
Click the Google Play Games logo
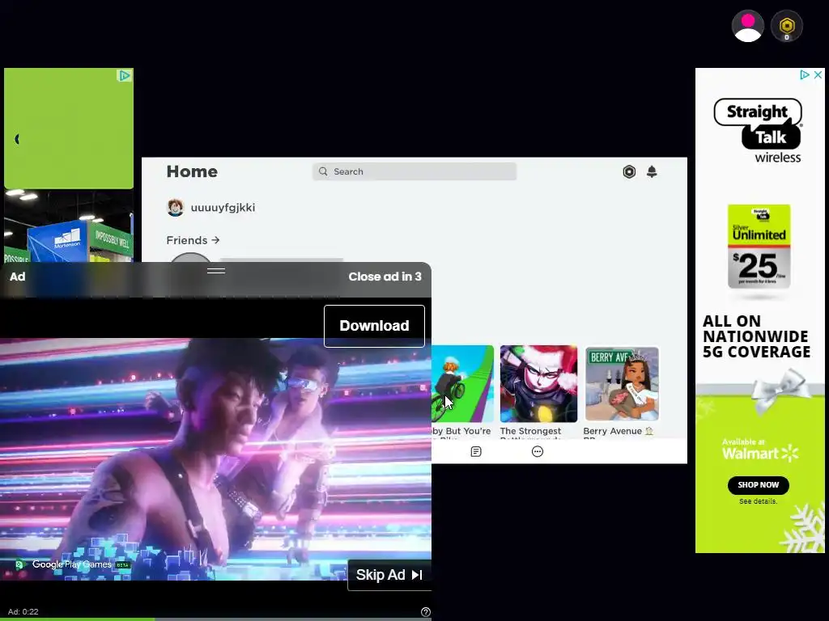tap(72, 564)
